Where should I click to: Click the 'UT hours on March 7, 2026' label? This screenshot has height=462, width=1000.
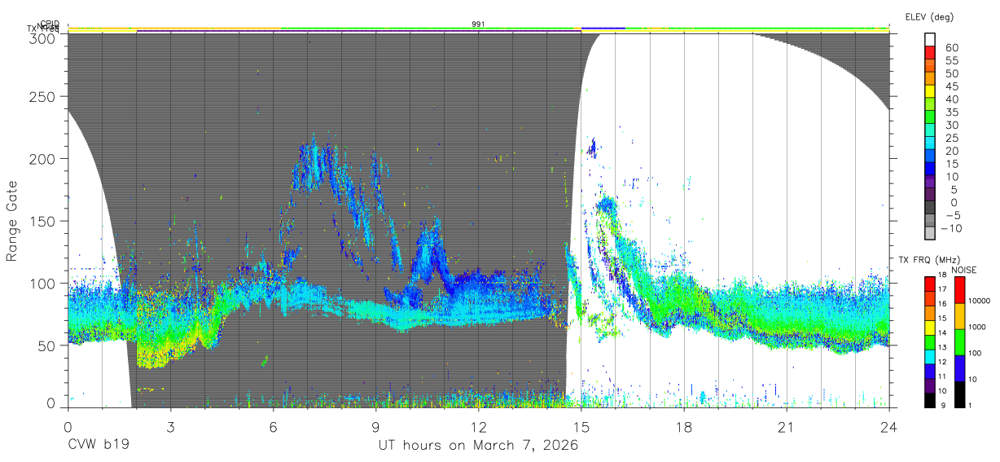pyautogui.click(x=478, y=447)
